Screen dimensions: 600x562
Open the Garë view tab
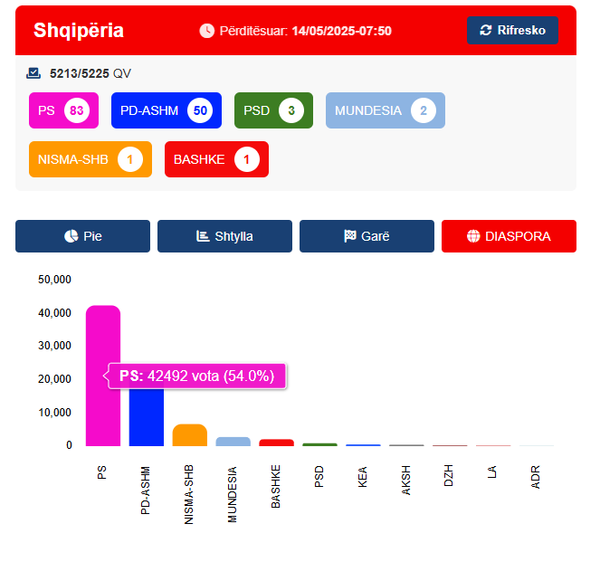367,236
